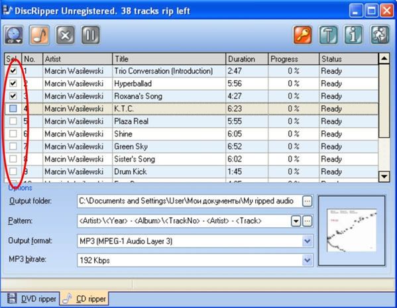This screenshot has width=397, height=308.
Task: Select the Roxana's Song title cell
Action: tap(169, 96)
